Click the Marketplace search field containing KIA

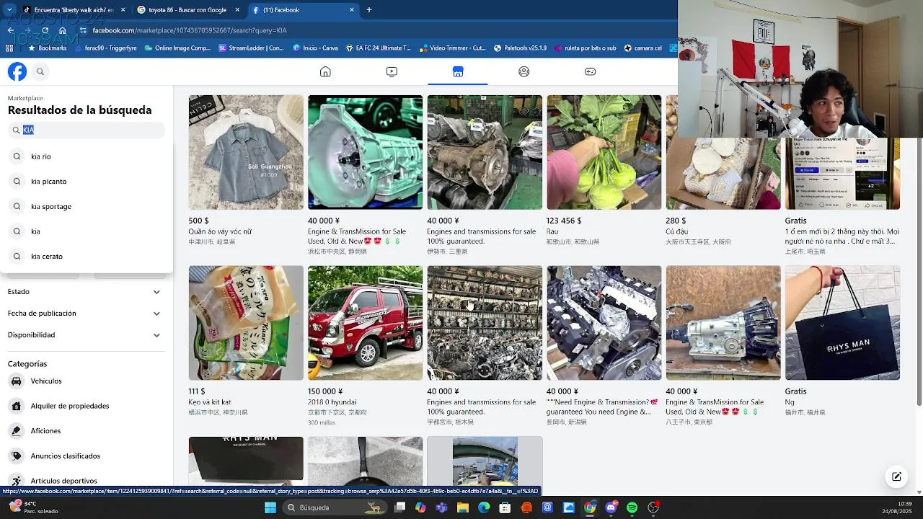(x=87, y=130)
